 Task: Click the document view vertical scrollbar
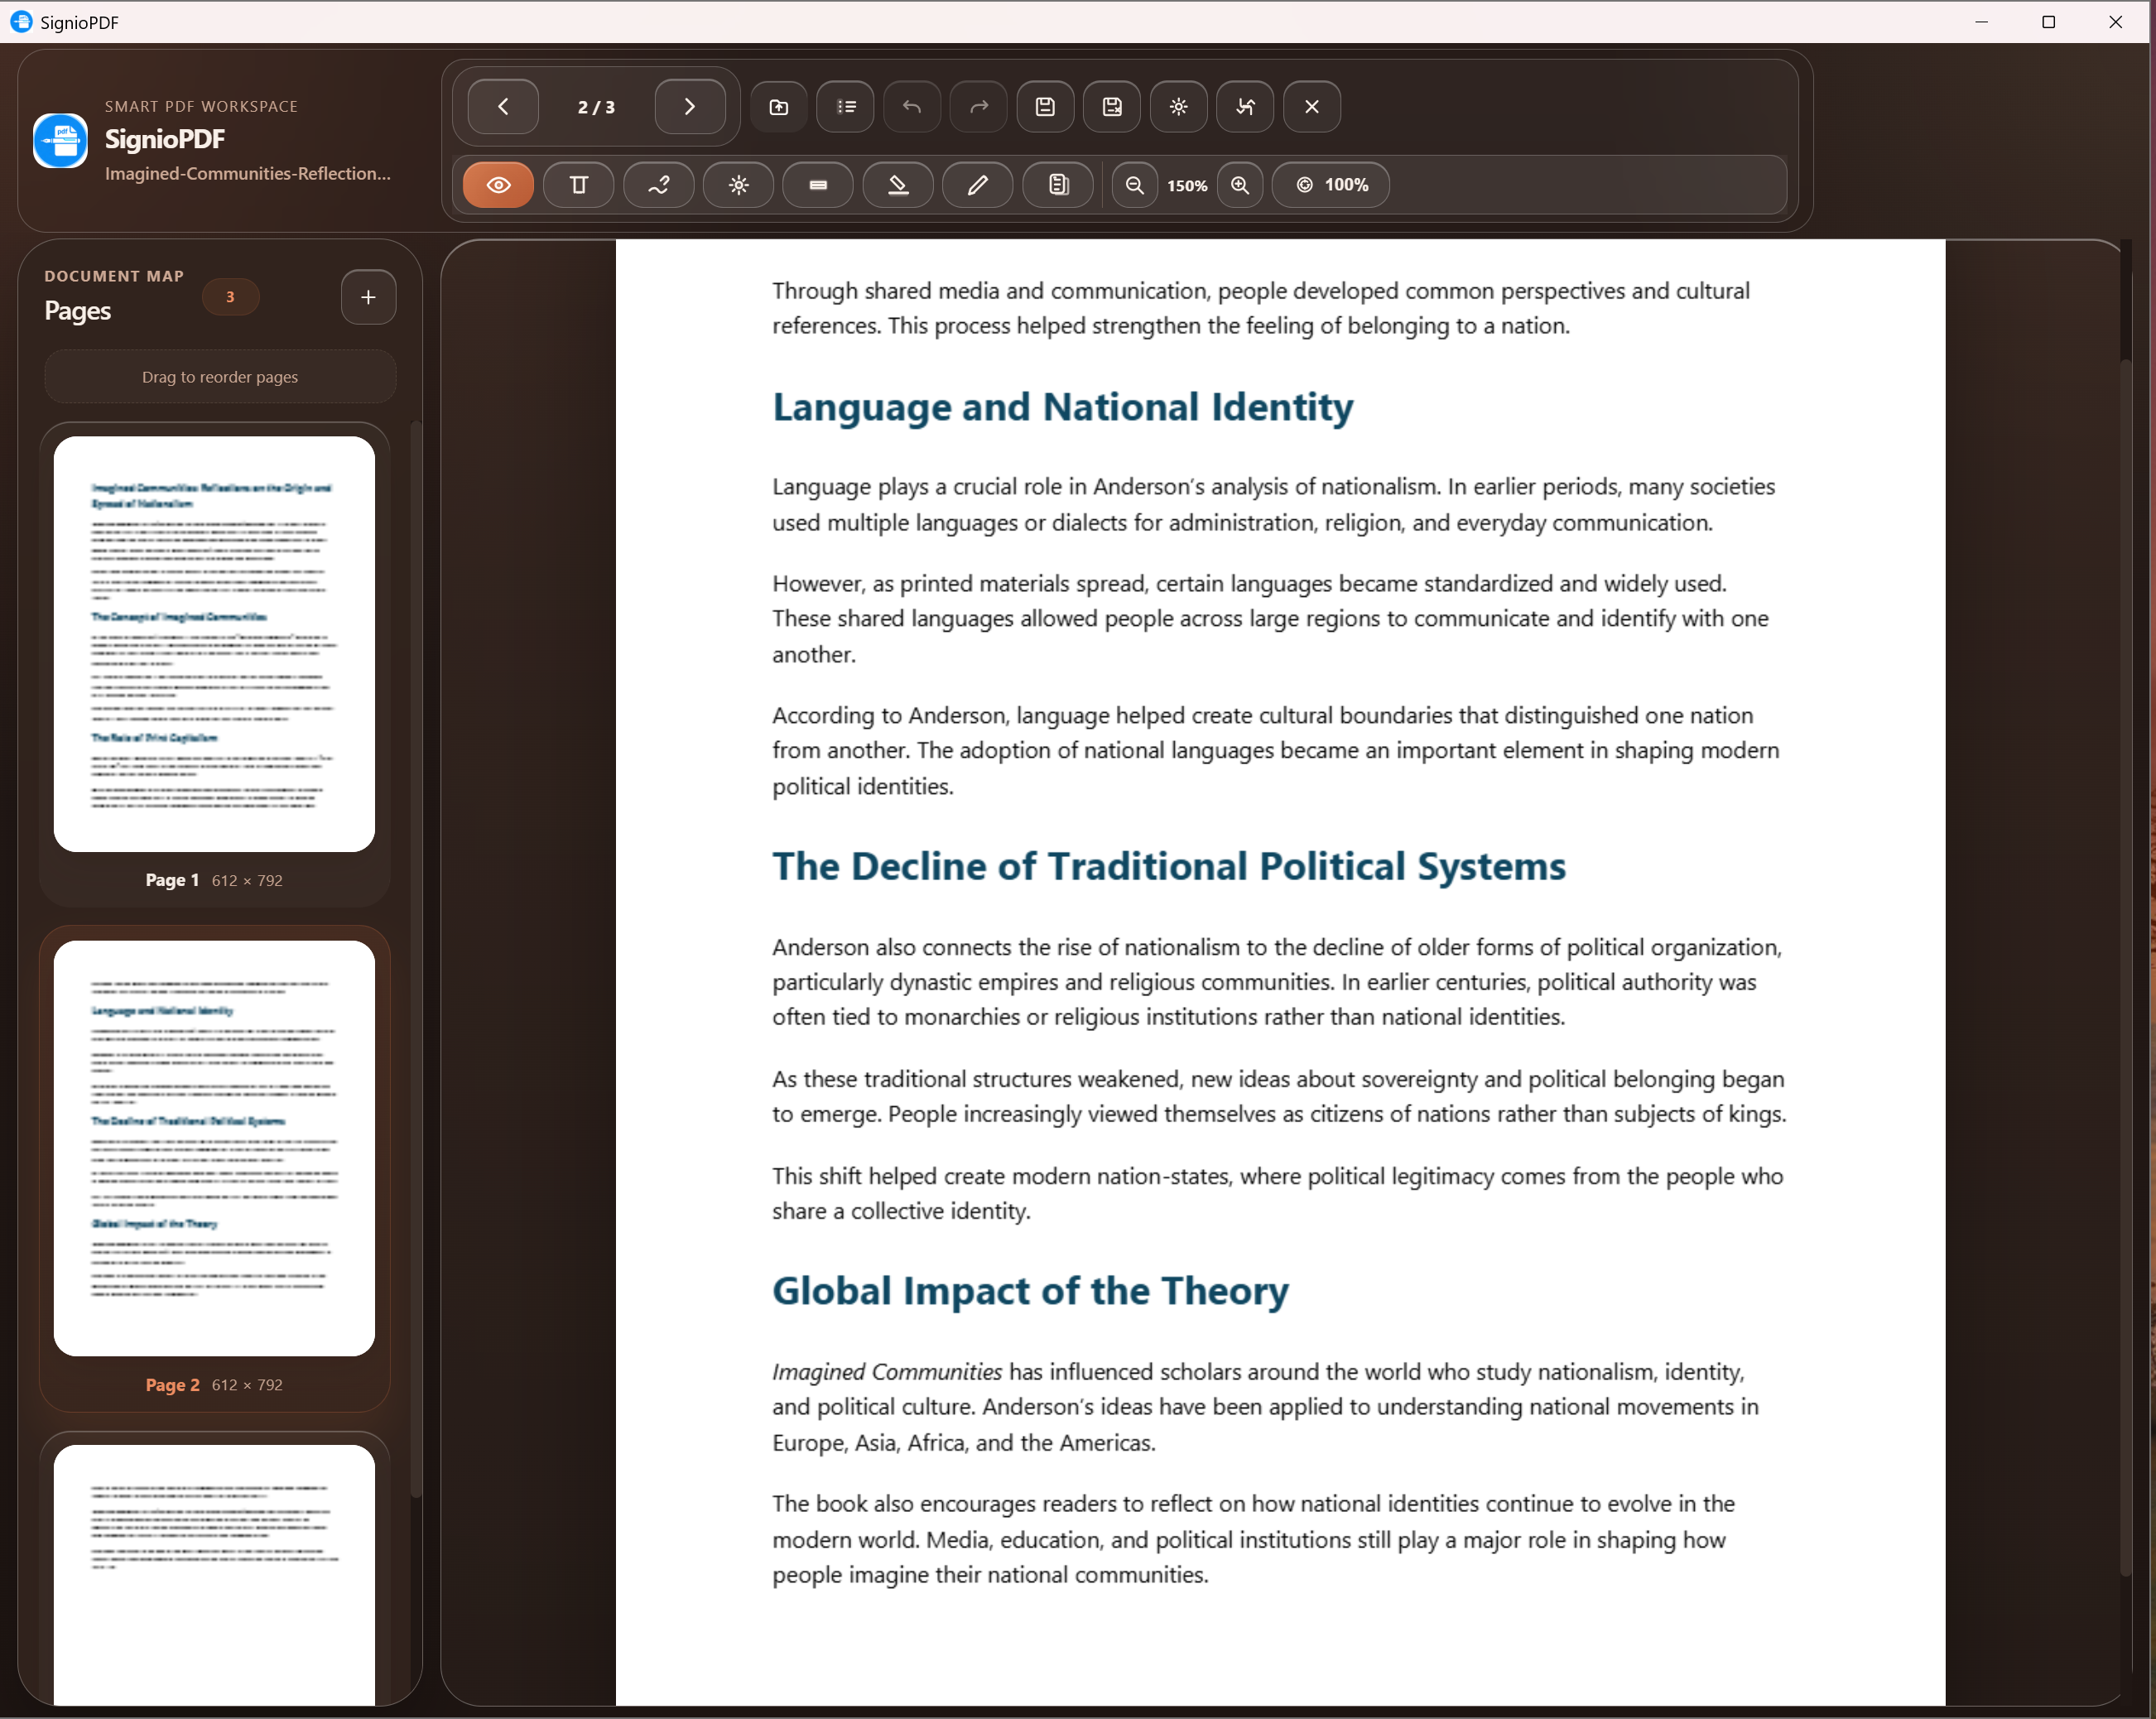2125,970
